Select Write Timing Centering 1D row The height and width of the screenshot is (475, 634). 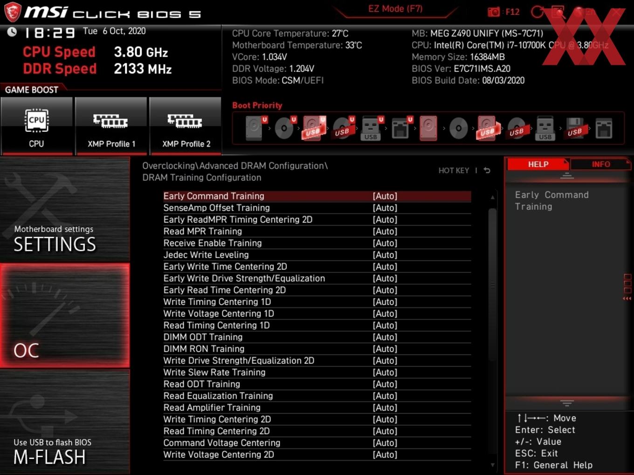[317, 302]
